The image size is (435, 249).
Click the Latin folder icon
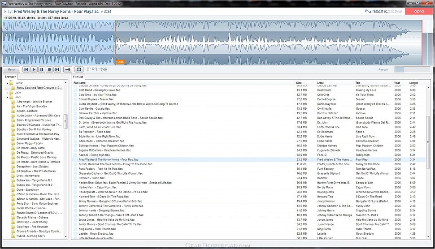pyautogui.click(x=11, y=93)
